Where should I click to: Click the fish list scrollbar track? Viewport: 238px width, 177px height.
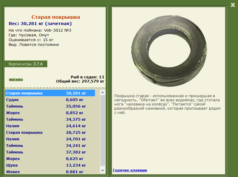pos(103,131)
